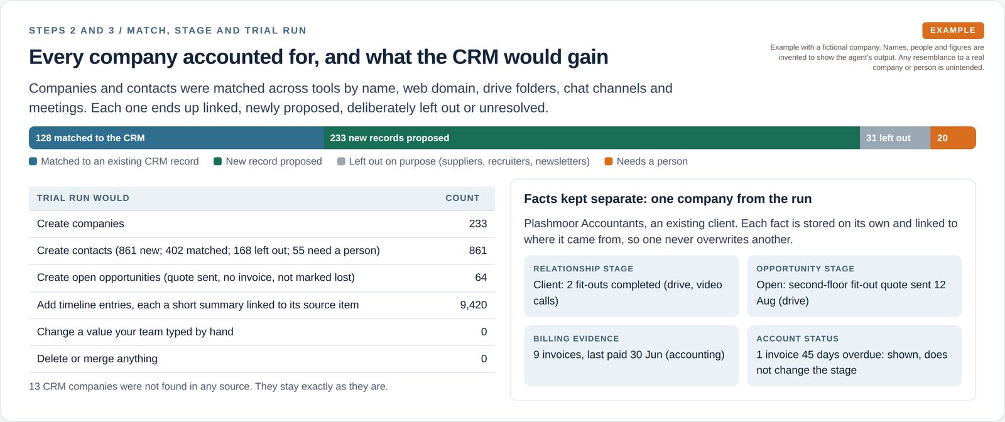Open the OPPORTUNITY STAGE card

pyautogui.click(x=854, y=286)
